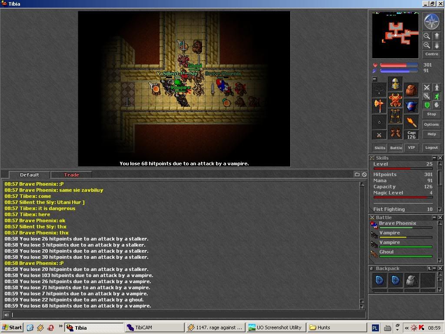445x334 pixels.
Task: Click the Logout button
Action: pyautogui.click(x=432, y=147)
